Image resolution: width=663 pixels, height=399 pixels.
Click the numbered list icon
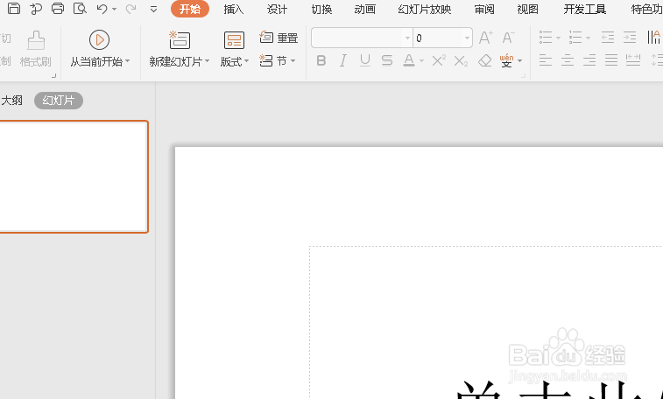[575, 38]
